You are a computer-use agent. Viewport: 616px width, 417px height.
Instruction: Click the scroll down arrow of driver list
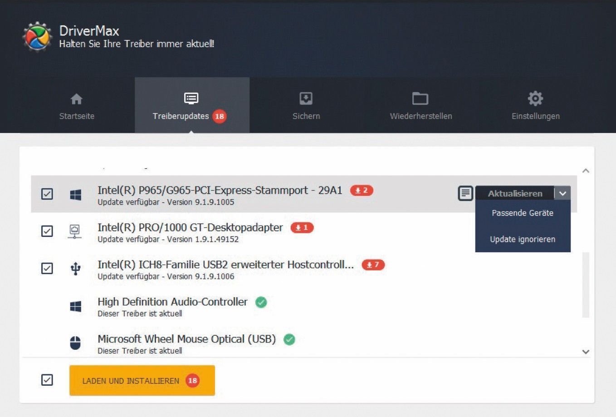(586, 352)
